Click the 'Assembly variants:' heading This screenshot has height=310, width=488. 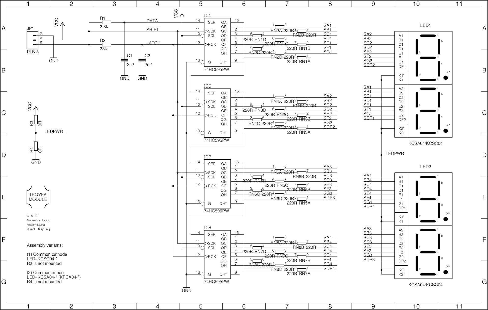click(x=45, y=245)
